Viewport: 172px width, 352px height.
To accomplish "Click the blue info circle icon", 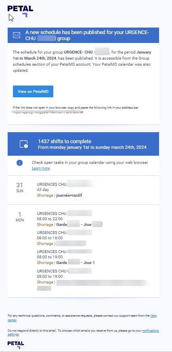I will point(19,163).
